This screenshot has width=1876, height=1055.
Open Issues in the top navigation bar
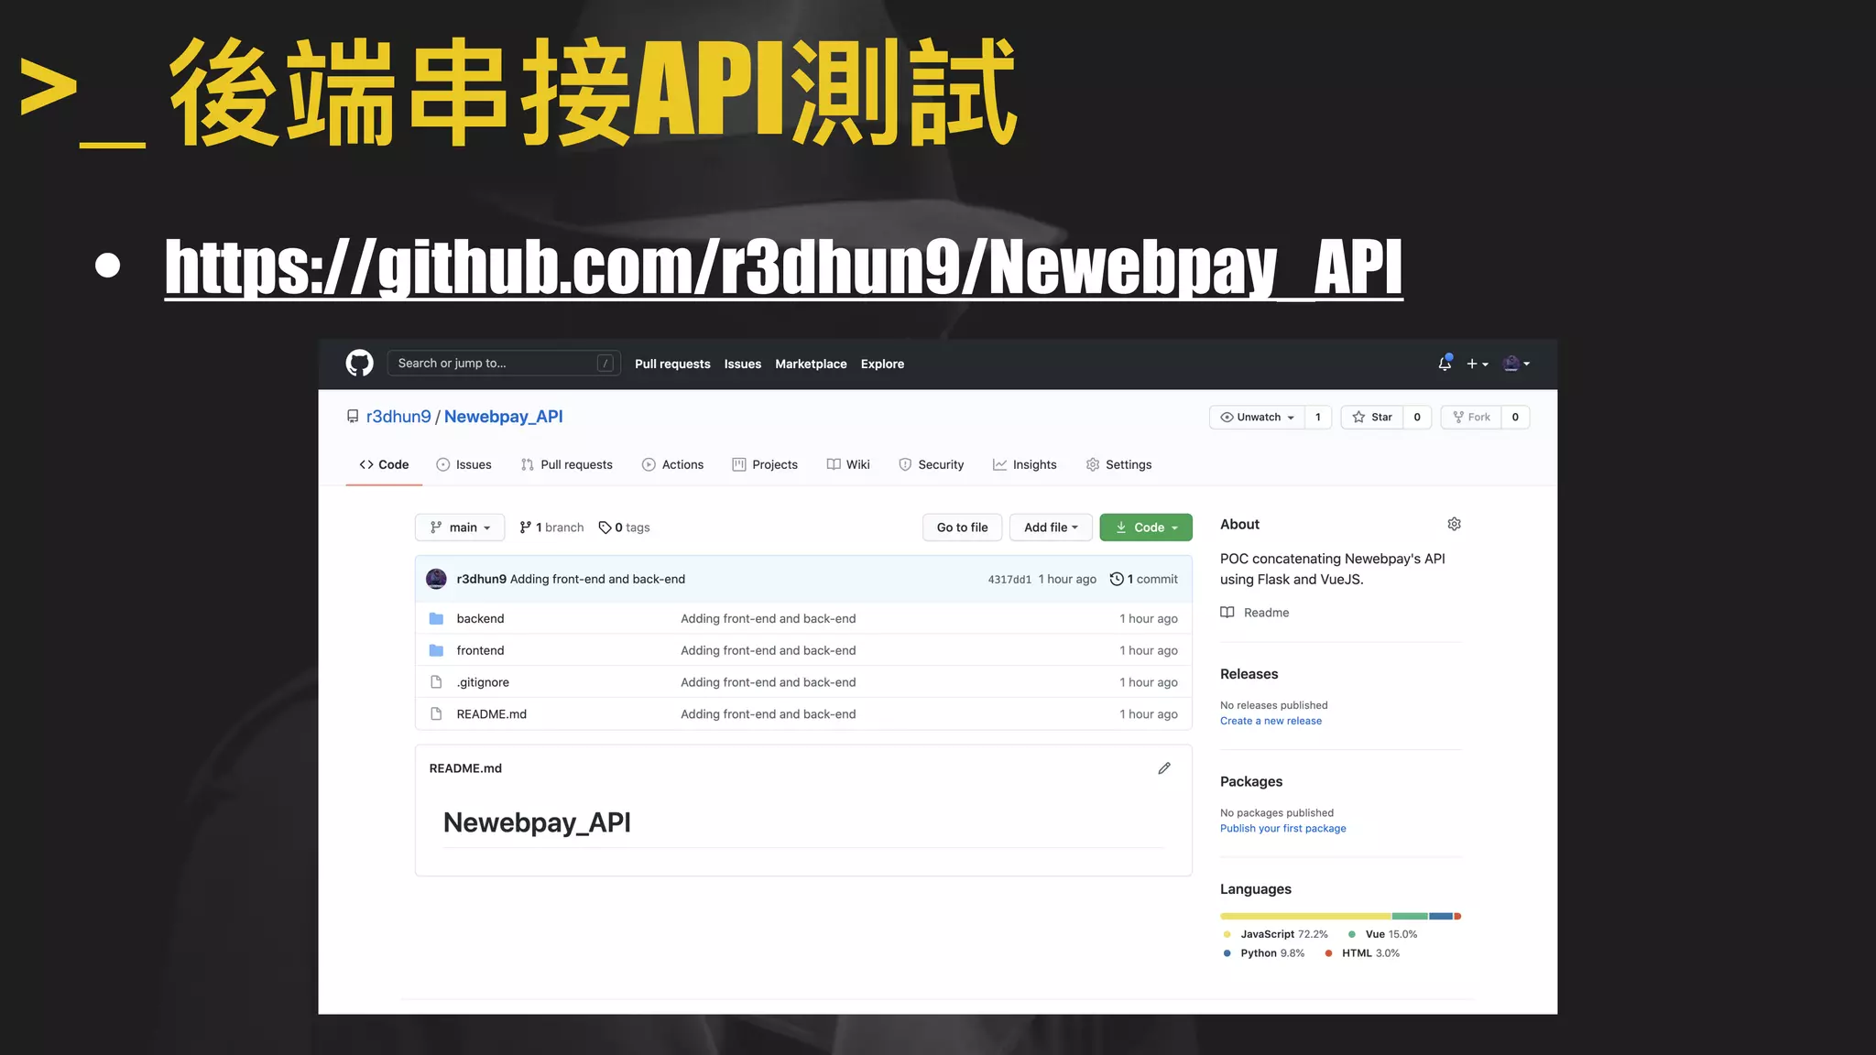[743, 364]
